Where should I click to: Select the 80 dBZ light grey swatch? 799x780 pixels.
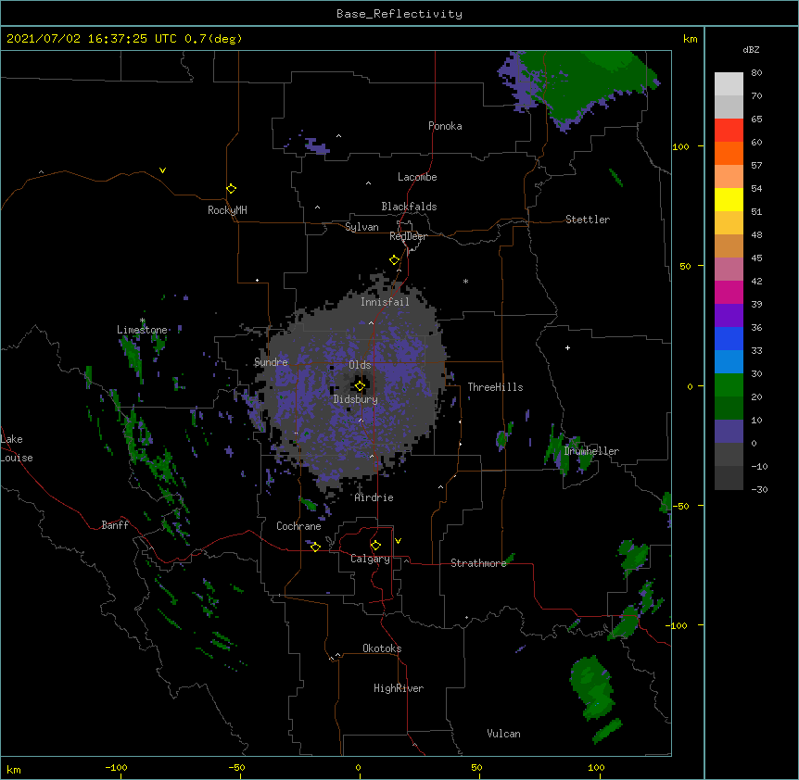tap(729, 83)
